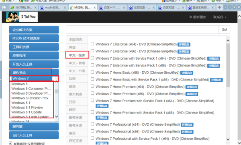Click 详细信息 badge for Windows 7 Enterprise (x86)

pyautogui.click(x=184, y=52)
